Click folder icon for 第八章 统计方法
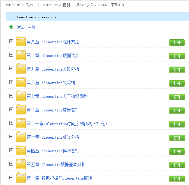 (x=20, y=41)
